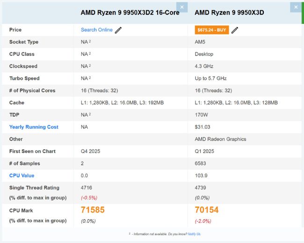This screenshot has height=243, width=304.
Task: Click the 4739 single thread rating
Action: point(200,188)
